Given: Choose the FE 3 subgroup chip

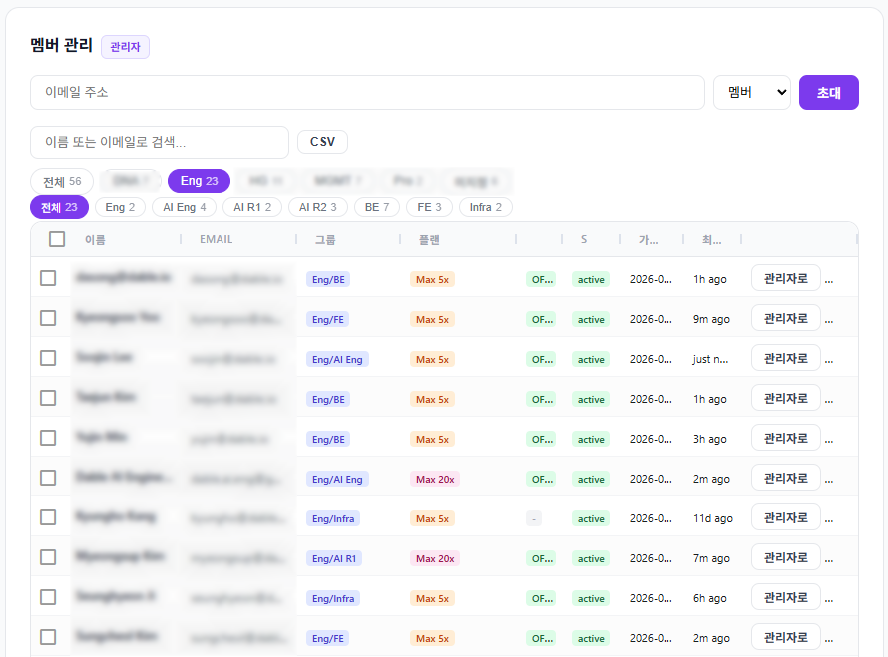Looking at the screenshot, I should click(429, 207).
